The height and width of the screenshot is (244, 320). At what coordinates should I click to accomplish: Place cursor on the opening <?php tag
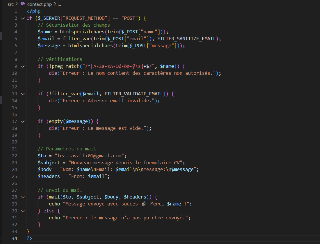tap(34, 11)
